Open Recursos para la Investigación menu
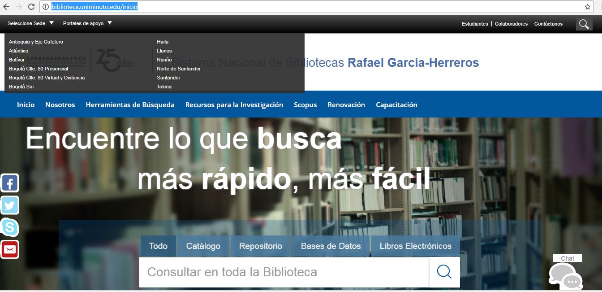 pos(234,105)
